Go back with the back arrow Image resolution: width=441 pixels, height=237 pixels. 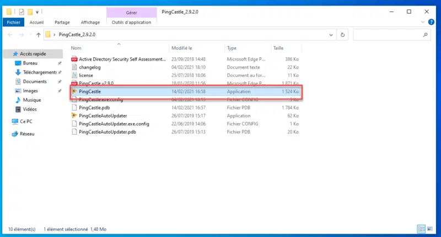(x=10, y=35)
